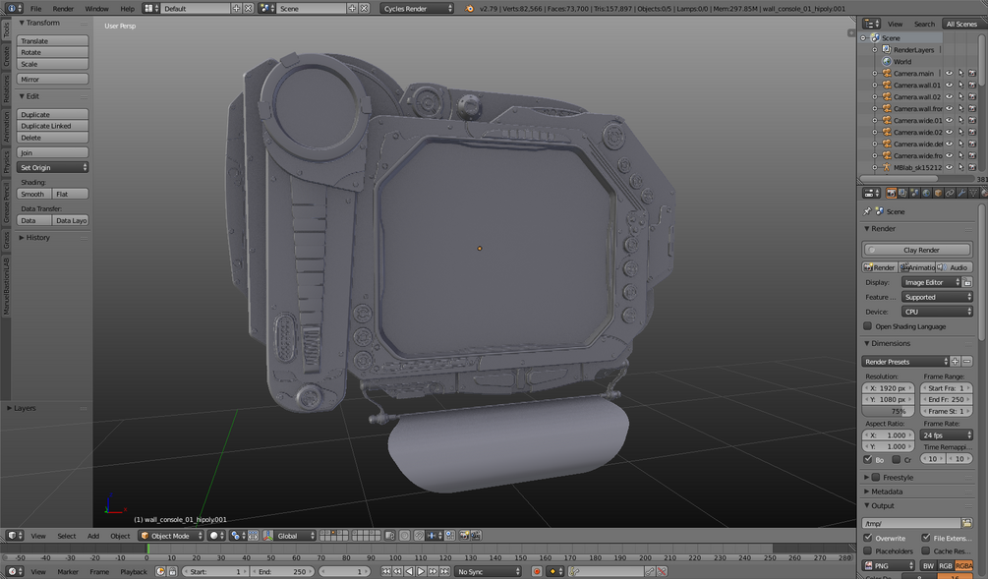
Task: Enable the Placeholders checkbox
Action: [x=868, y=550]
